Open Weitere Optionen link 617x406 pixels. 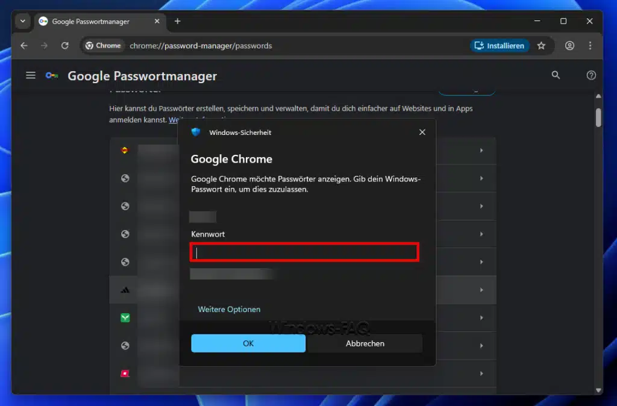229,309
